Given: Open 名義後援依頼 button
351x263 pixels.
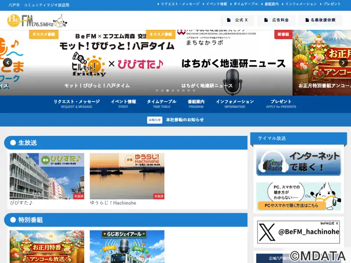Looking at the screenshot, I should coord(320,20).
